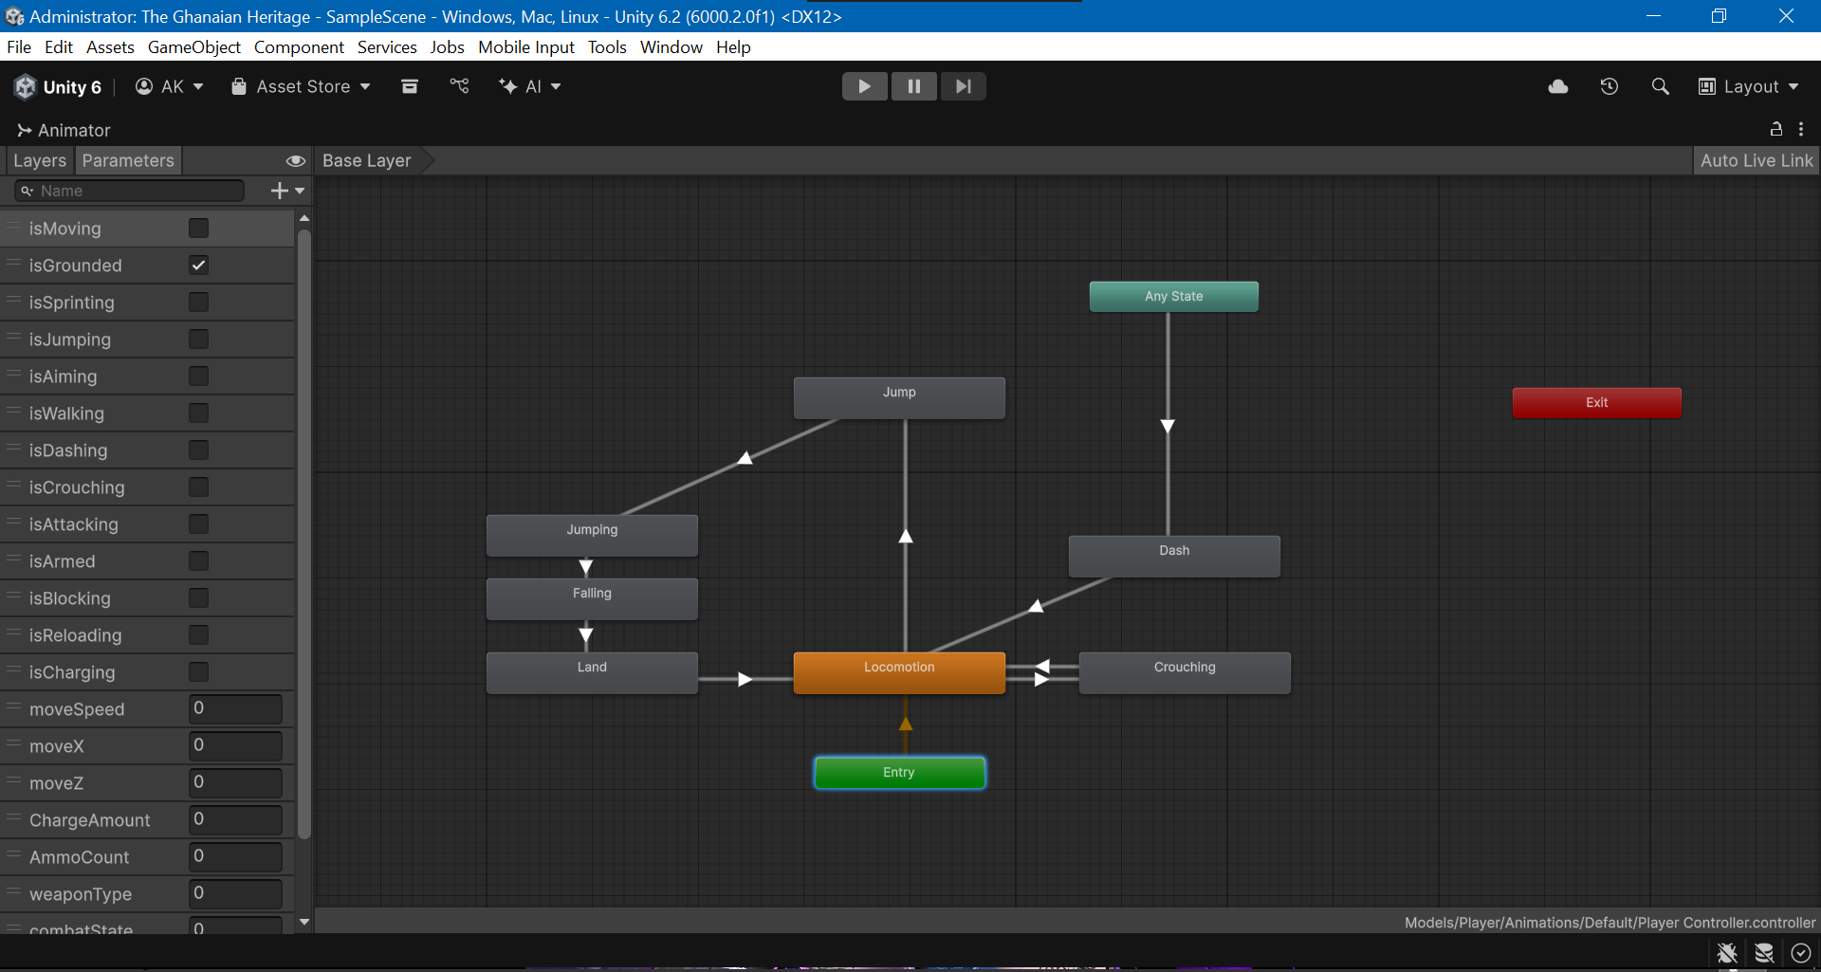Select the Jumping state node
1821x972 pixels.
(x=592, y=535)
